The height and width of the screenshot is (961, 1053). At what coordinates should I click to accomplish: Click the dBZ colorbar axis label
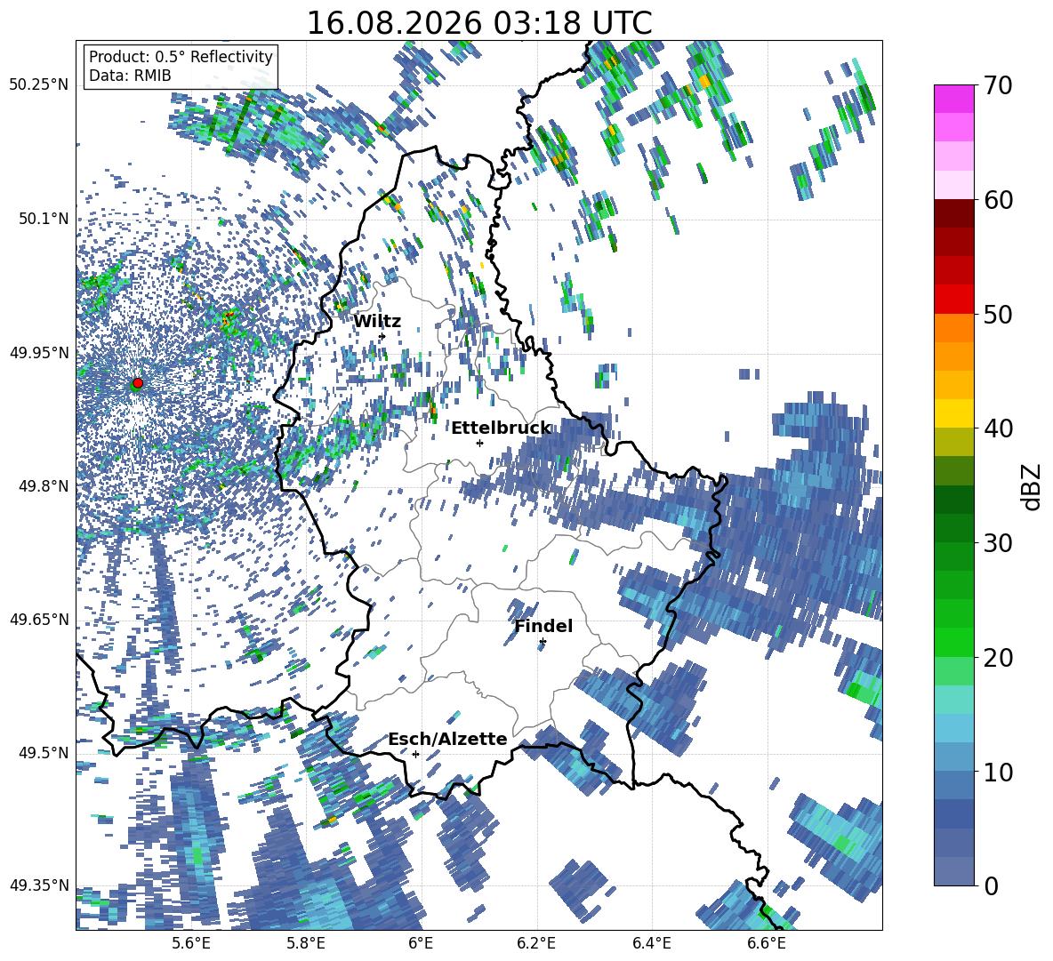(1033, 486)
